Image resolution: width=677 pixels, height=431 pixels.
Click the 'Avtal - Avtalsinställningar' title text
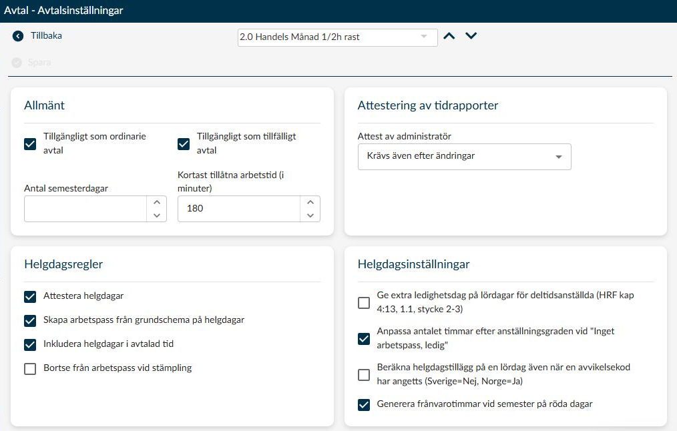pos(63,11)
